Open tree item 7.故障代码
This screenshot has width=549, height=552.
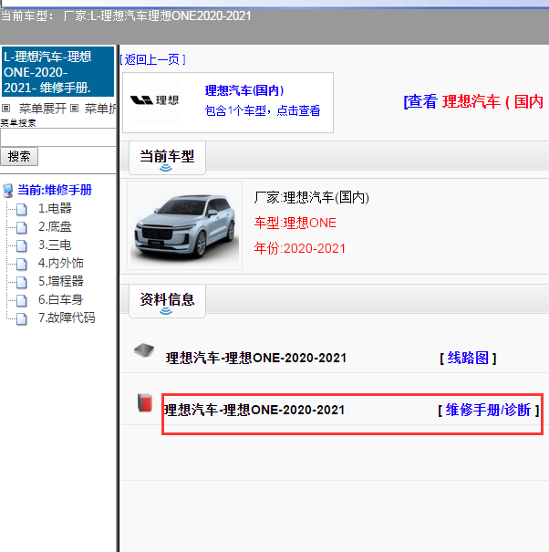point(67,318)
